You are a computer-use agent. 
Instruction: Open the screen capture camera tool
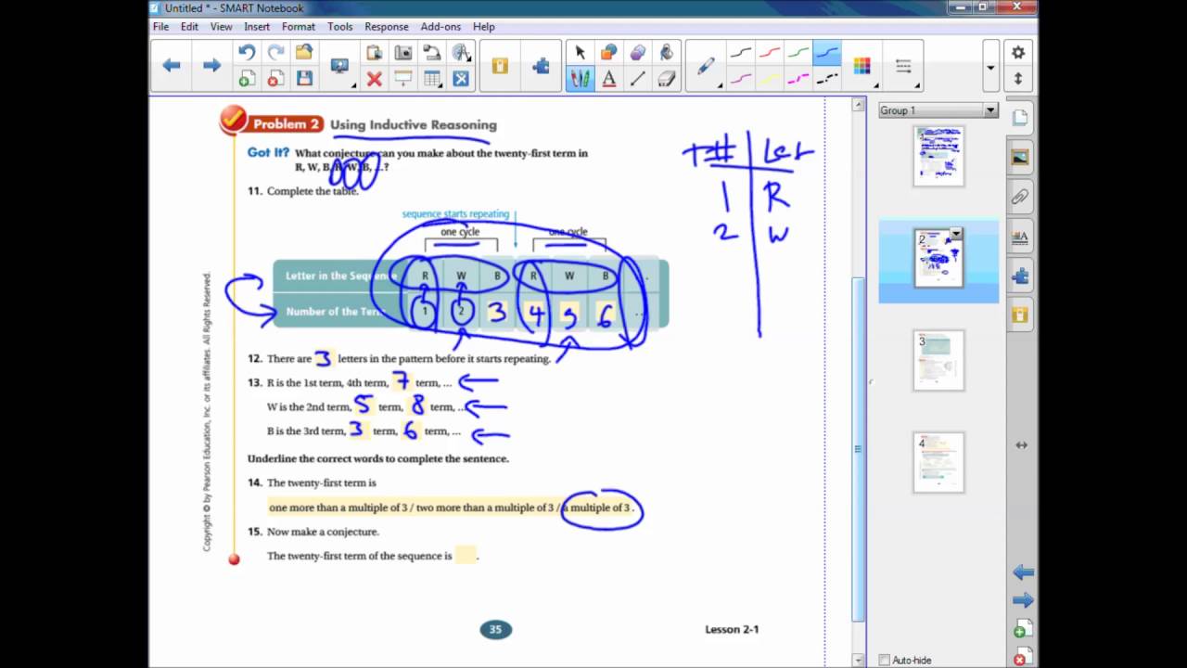403,53
